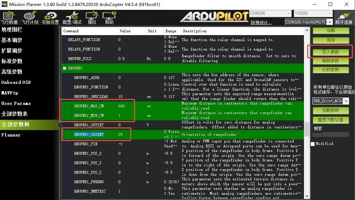Select the RNGFND1_PIN parameter row
Image resolution: width=355 pixels, height=200 pixels.
point(183,144)
